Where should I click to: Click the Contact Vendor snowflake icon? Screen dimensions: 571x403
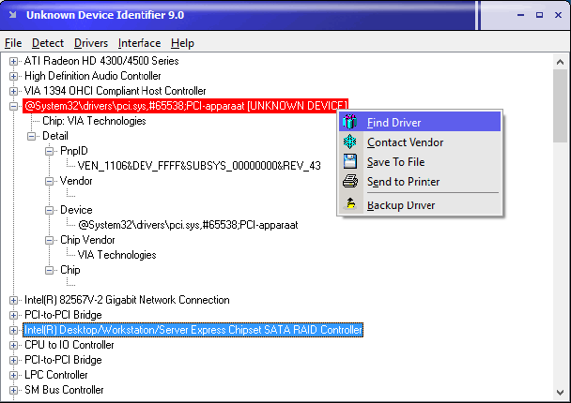tap(349, 142)
